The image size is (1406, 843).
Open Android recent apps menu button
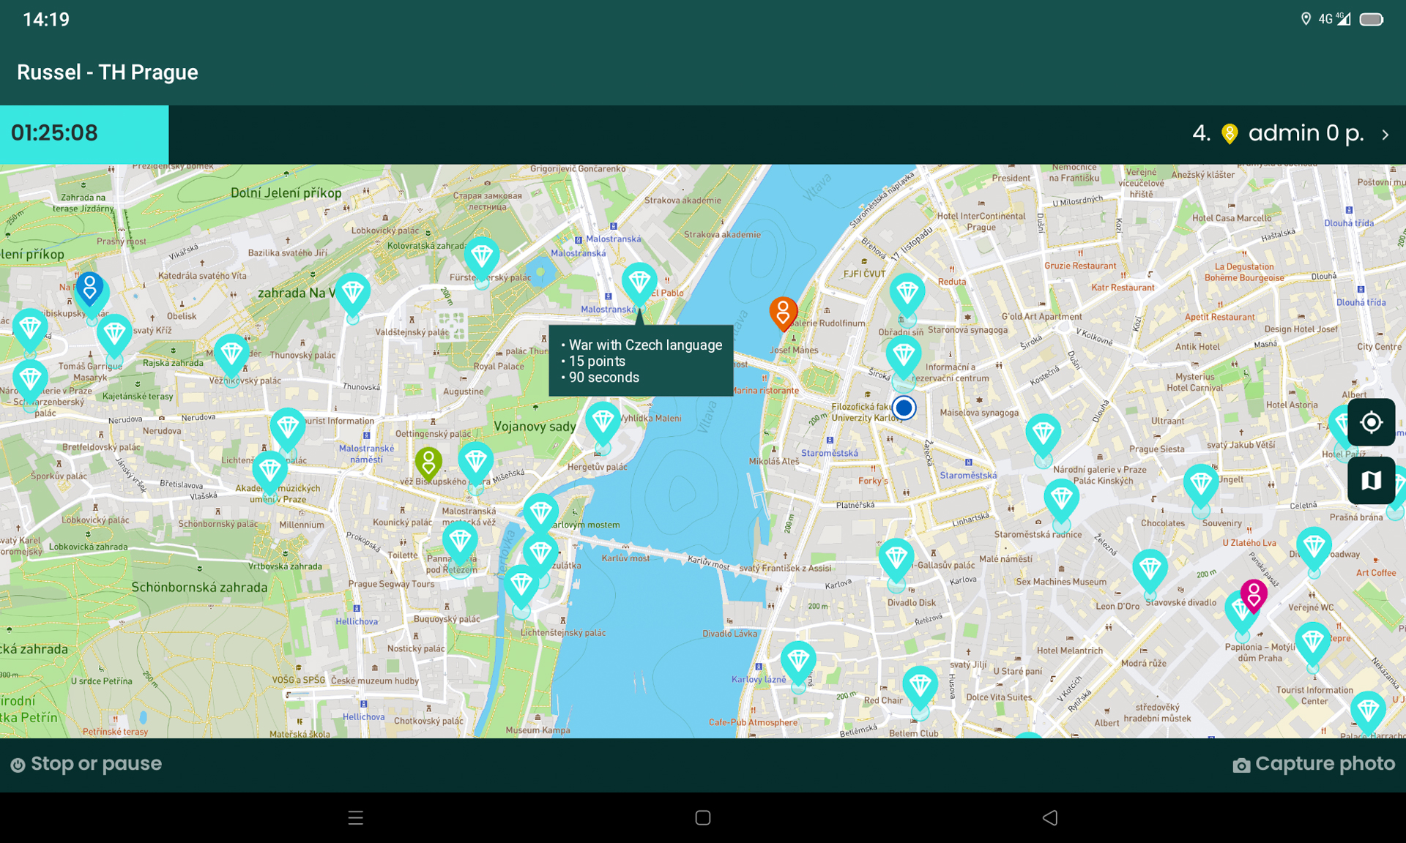click(355, 817)
